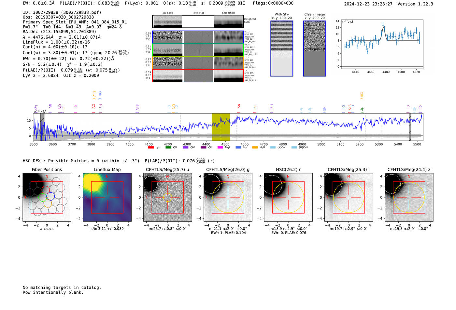The image size is (456, 310).
Task: Click the dashed vertical line near 4560Å
Action: [237, 127]
